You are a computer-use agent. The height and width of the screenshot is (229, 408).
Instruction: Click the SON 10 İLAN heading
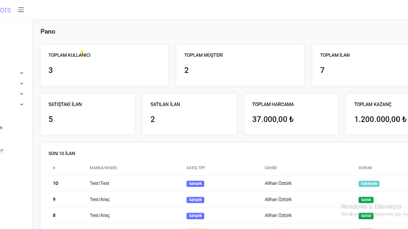(62, 154)
